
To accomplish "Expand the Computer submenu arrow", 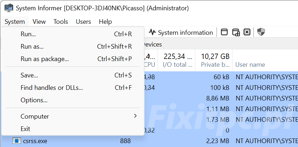I will [x=135, y=116].
